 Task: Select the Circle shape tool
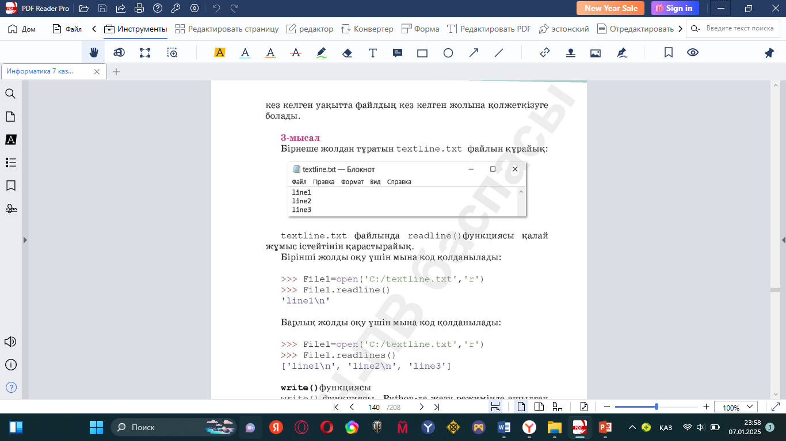point(448,53)
